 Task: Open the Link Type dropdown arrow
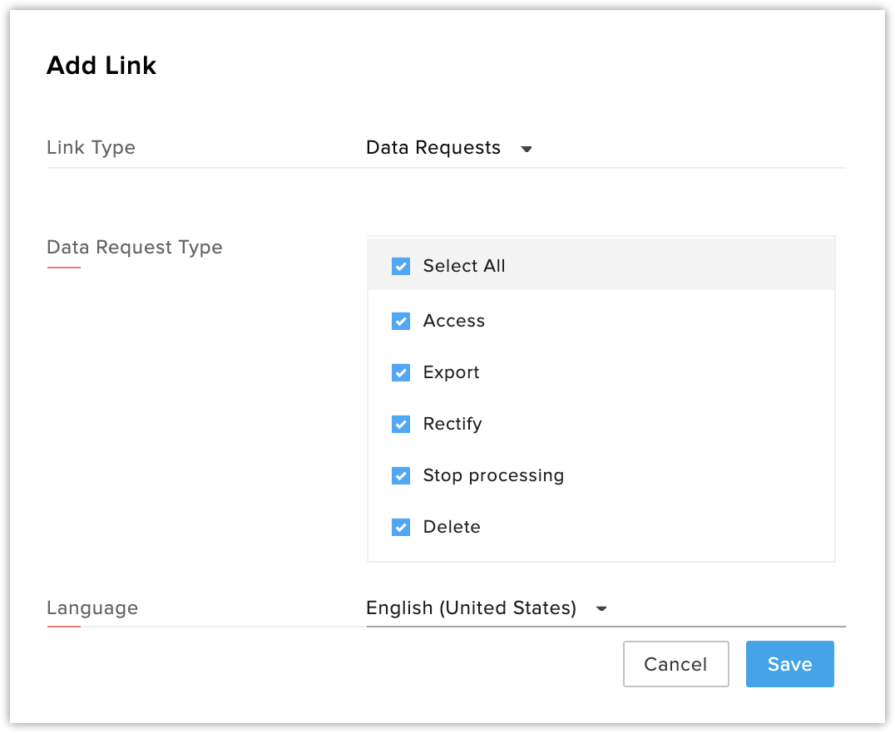[x=526, y=149]
